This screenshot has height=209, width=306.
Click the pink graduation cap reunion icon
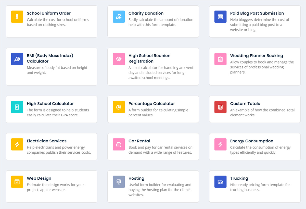[x=119, y=59]
